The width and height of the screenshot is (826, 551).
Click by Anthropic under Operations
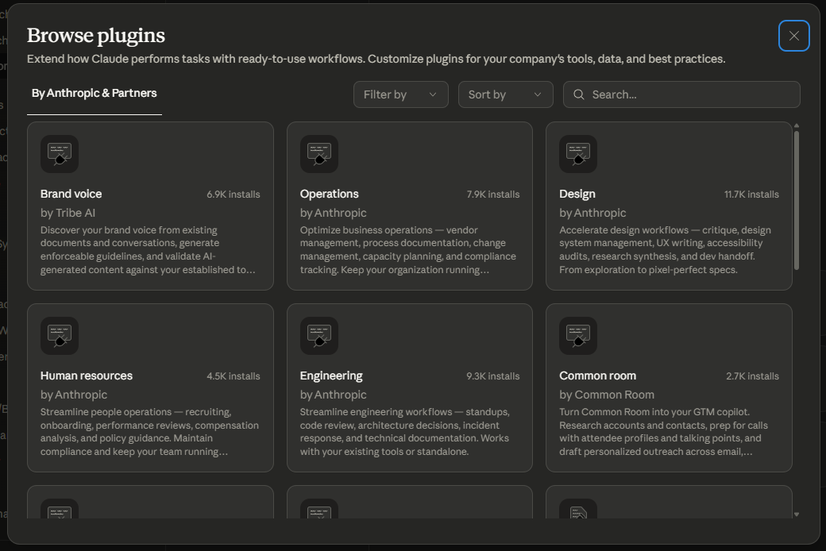[334, 213]
